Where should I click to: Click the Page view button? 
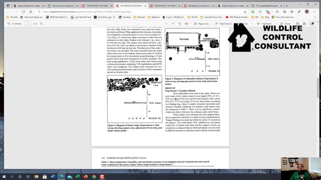pos(201,23)
